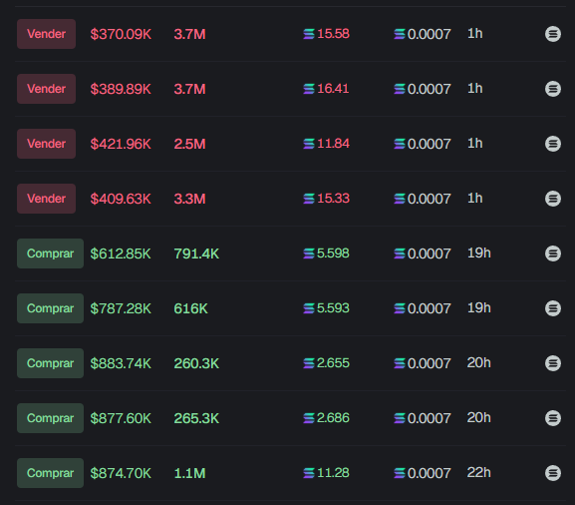Select the $421.96K market cap value
This screenshot has height=505, width=575.
(x=121, y=144)
